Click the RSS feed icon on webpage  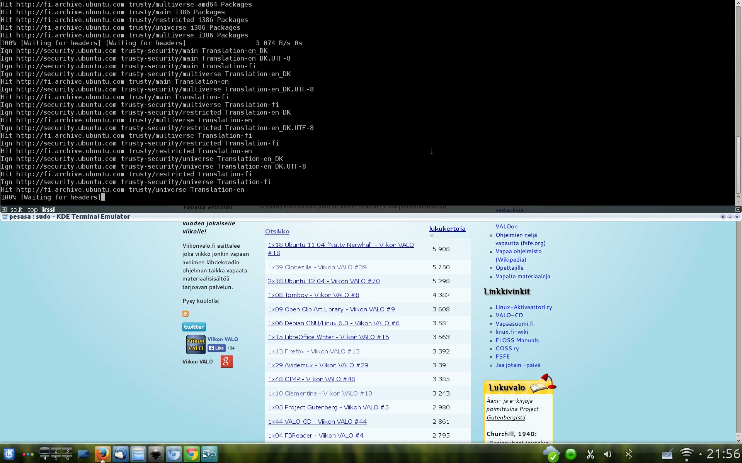pos(185,314)
